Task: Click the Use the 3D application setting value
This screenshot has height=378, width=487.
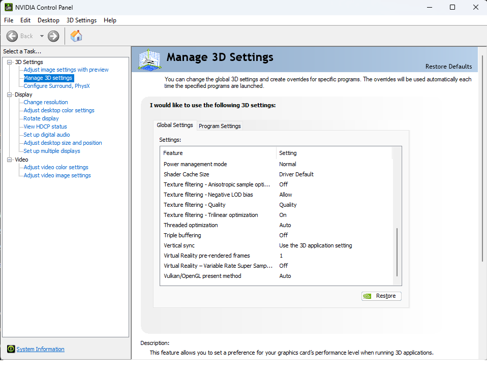Action: click(316, 245)
